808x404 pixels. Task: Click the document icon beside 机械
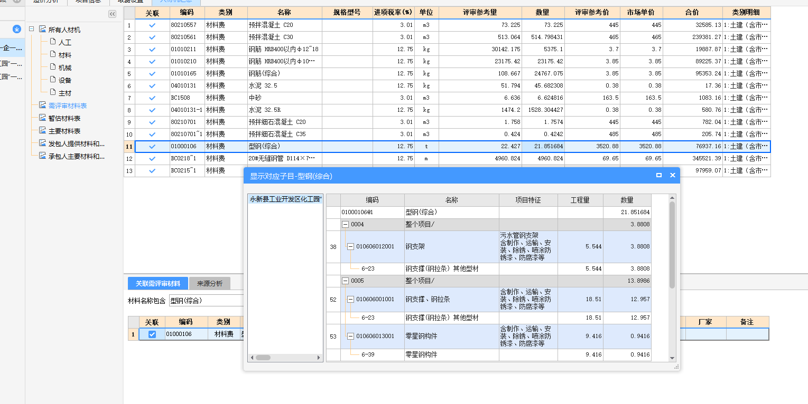click(x=52, y=67)
